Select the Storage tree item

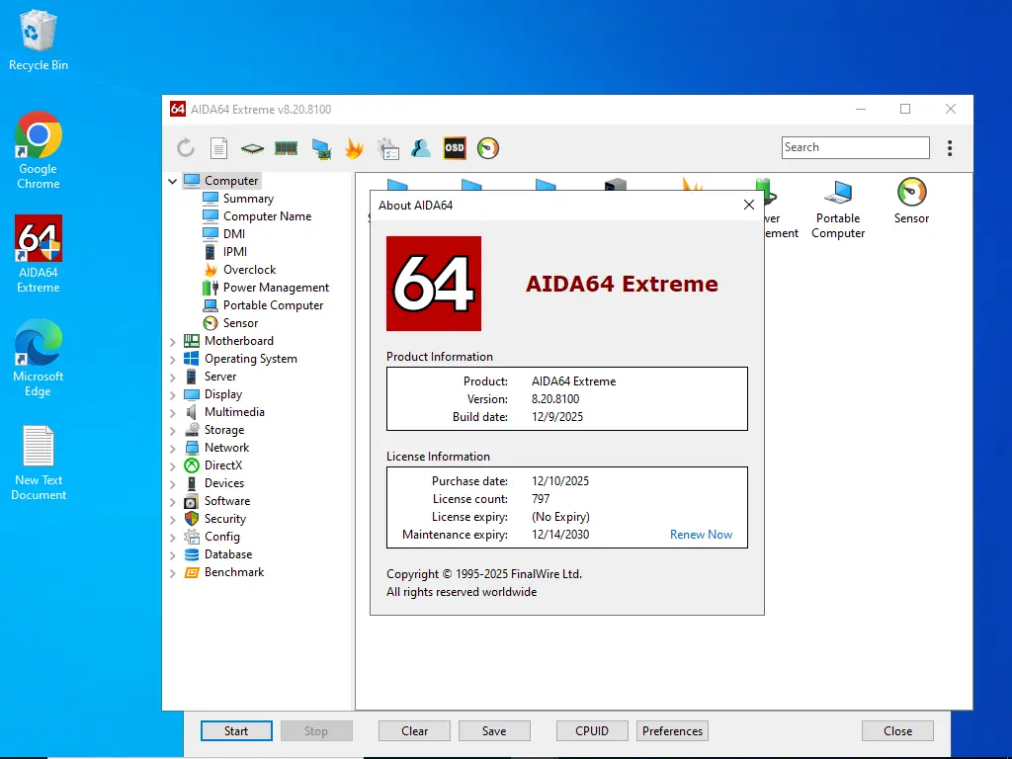pyautogui.click(x=224, y=430)
